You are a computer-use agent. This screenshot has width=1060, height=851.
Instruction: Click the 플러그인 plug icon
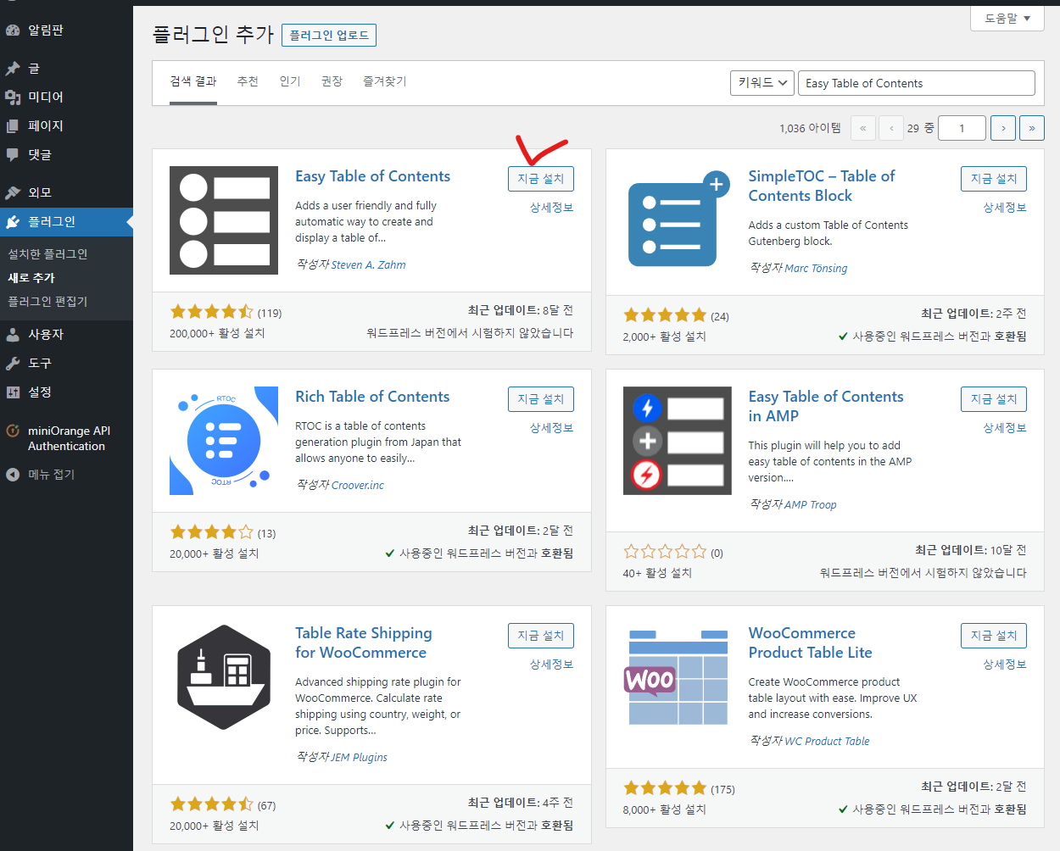(13, 222)
